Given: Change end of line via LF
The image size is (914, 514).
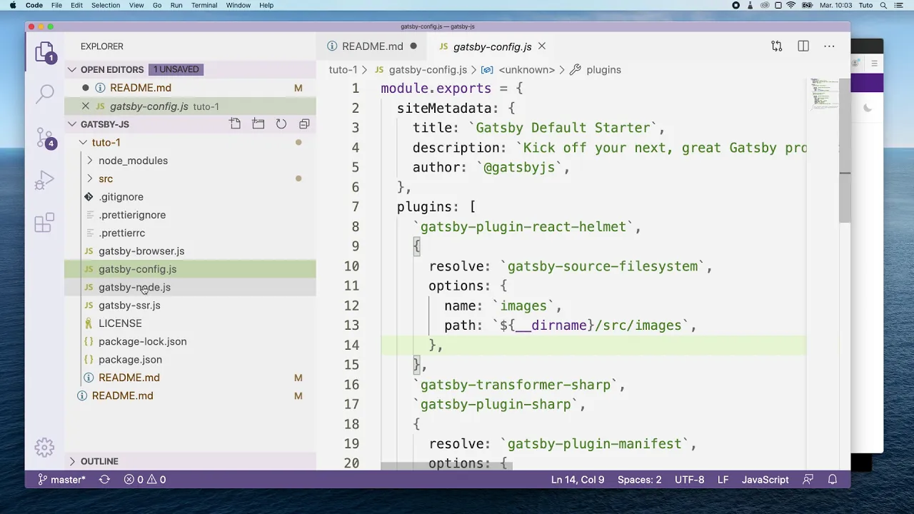Looking at the screenshot, I should 723,480.
